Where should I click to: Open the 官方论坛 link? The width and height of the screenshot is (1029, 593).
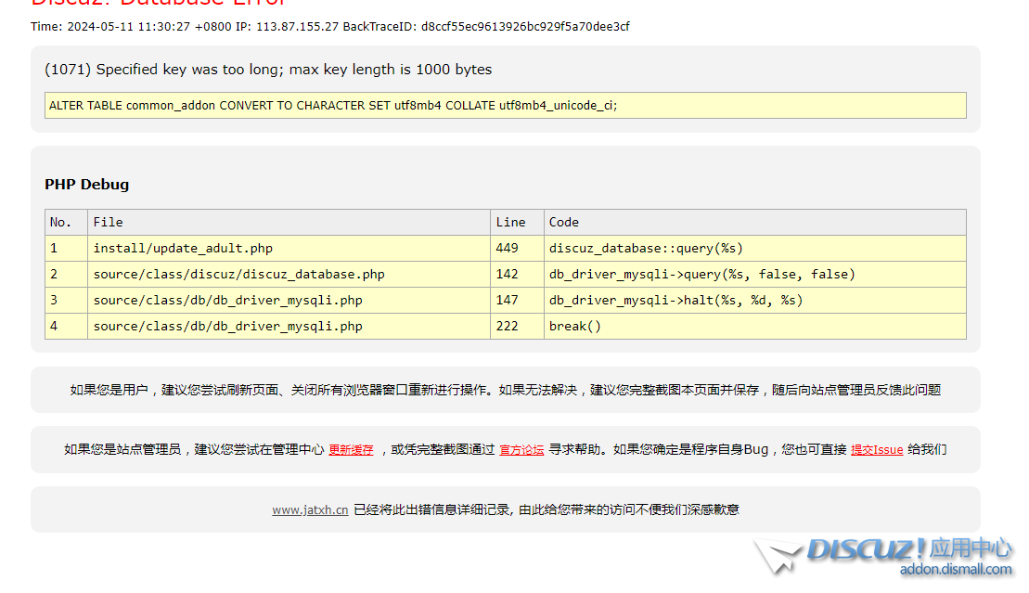(521, 450)
